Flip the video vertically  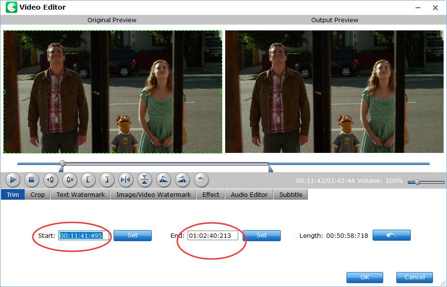coord(144,180)
